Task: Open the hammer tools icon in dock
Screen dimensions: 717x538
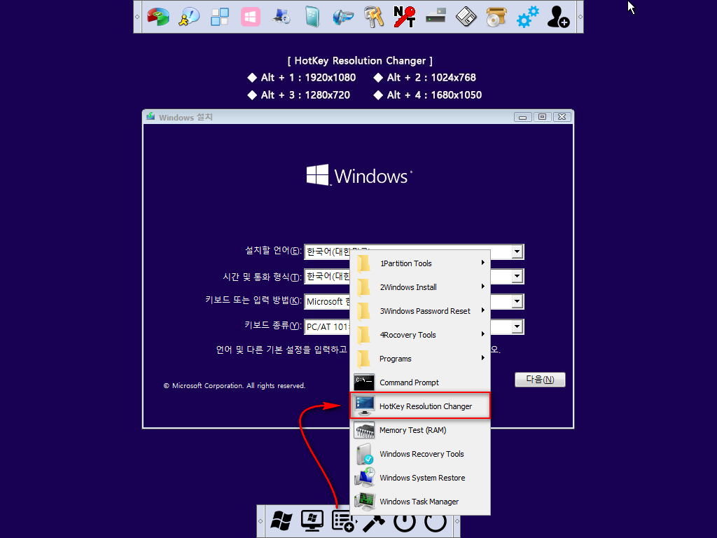Action: [x=374, y=523]
